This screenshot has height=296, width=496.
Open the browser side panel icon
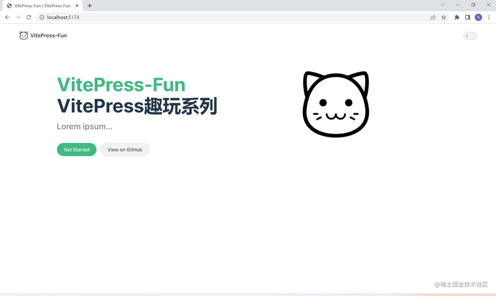(x=467, y=17)
